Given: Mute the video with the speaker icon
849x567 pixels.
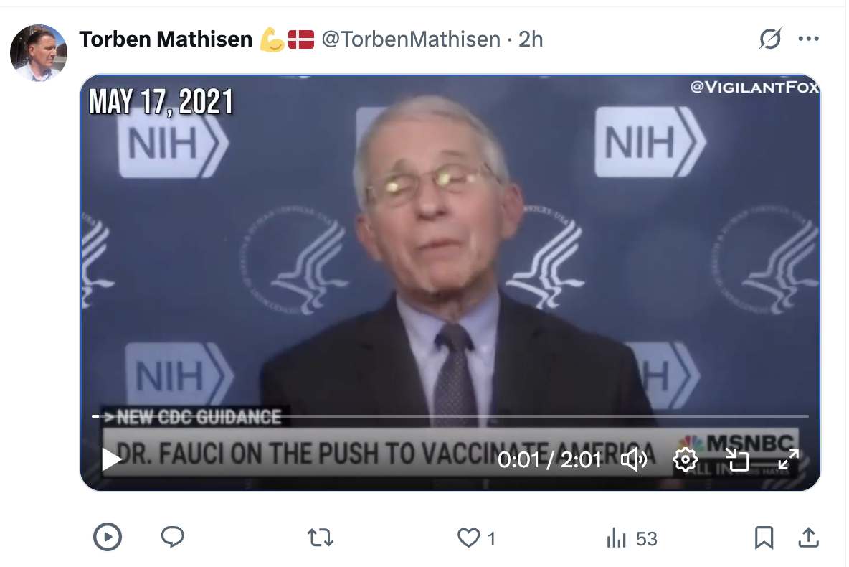Looking at the screenshot, I should tap(634, 459).
